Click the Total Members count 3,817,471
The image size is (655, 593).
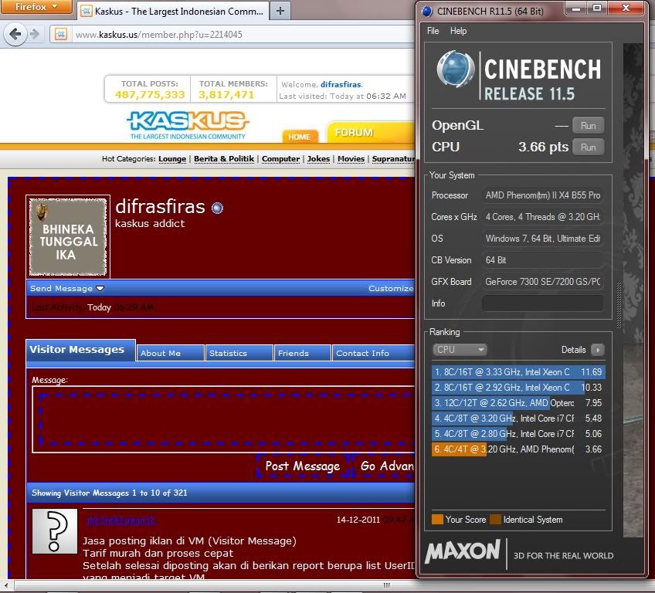click(226, 95)
